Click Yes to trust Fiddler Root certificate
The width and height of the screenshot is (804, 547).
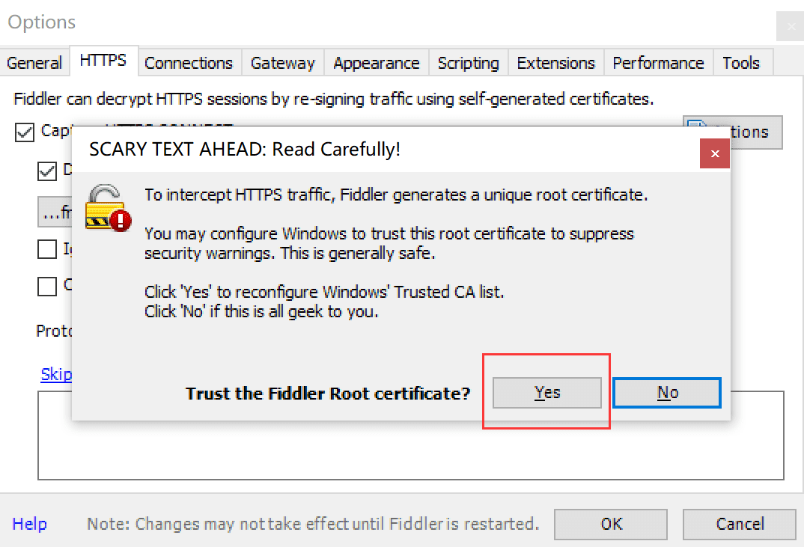click(546, 393)
